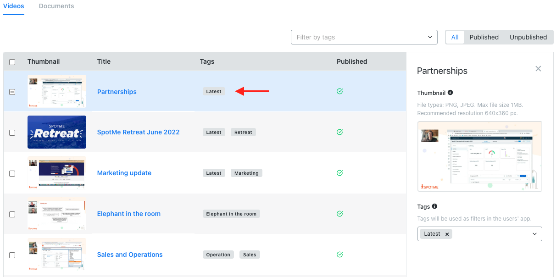Click the Tags column header
556x277 pixels.
click(207, 61)
